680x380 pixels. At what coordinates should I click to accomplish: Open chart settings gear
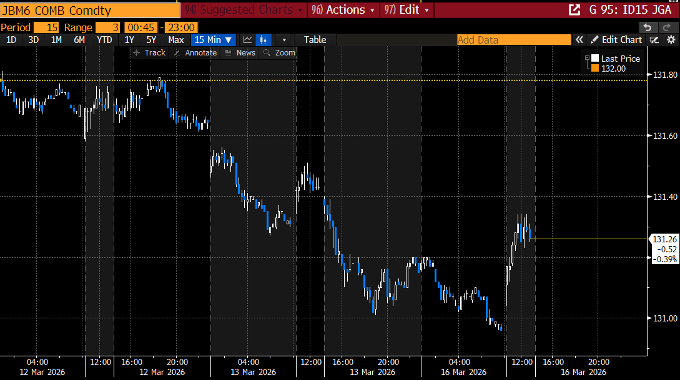coord(671,40)
